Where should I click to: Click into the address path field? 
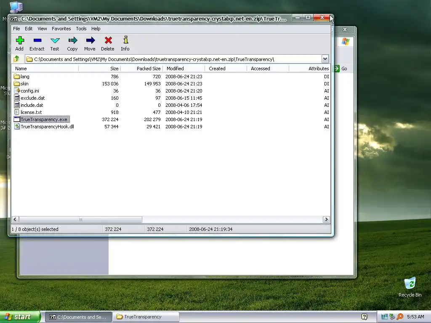pos(173,59)
